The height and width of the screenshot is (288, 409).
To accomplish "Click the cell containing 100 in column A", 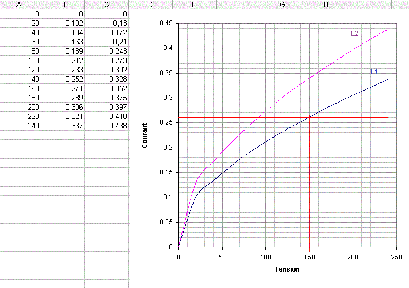I will coord(20,60).
